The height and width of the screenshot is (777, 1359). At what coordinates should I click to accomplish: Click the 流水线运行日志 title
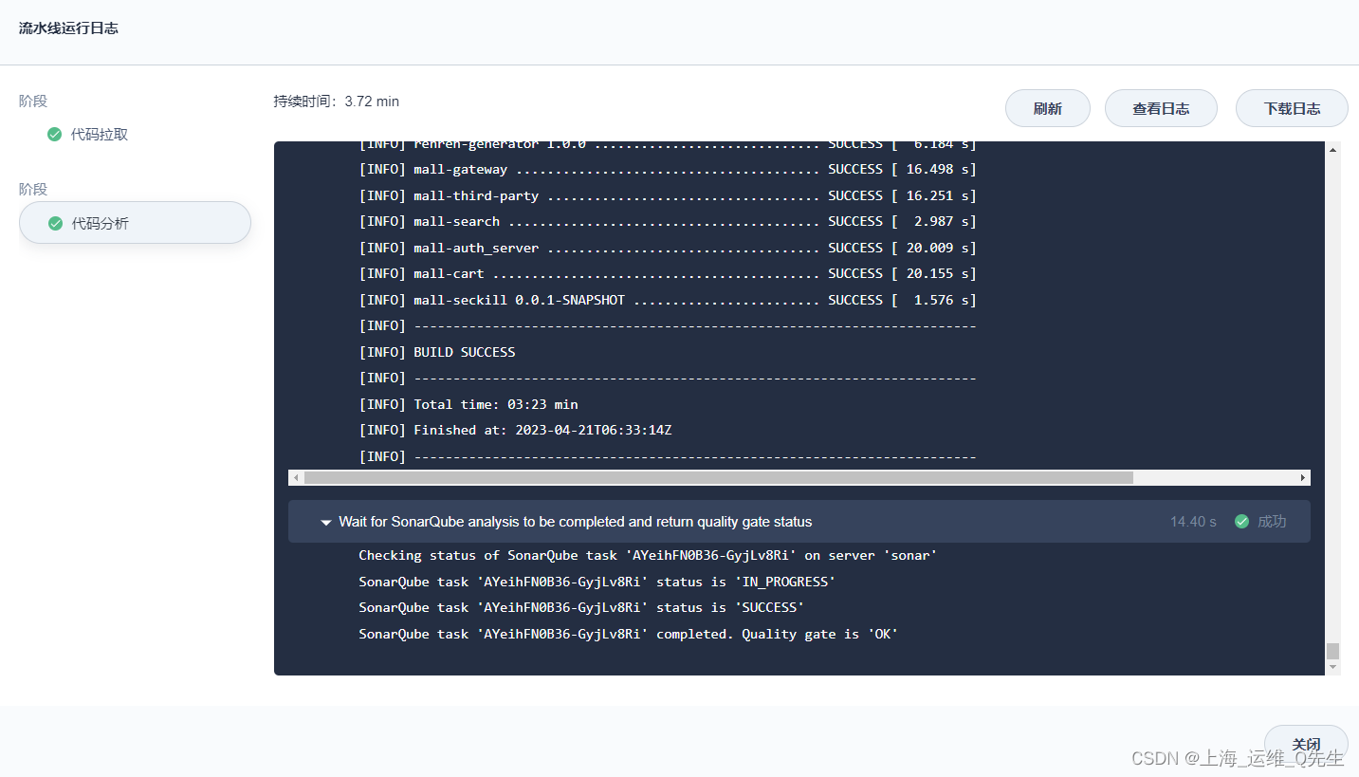pos(68,28)
